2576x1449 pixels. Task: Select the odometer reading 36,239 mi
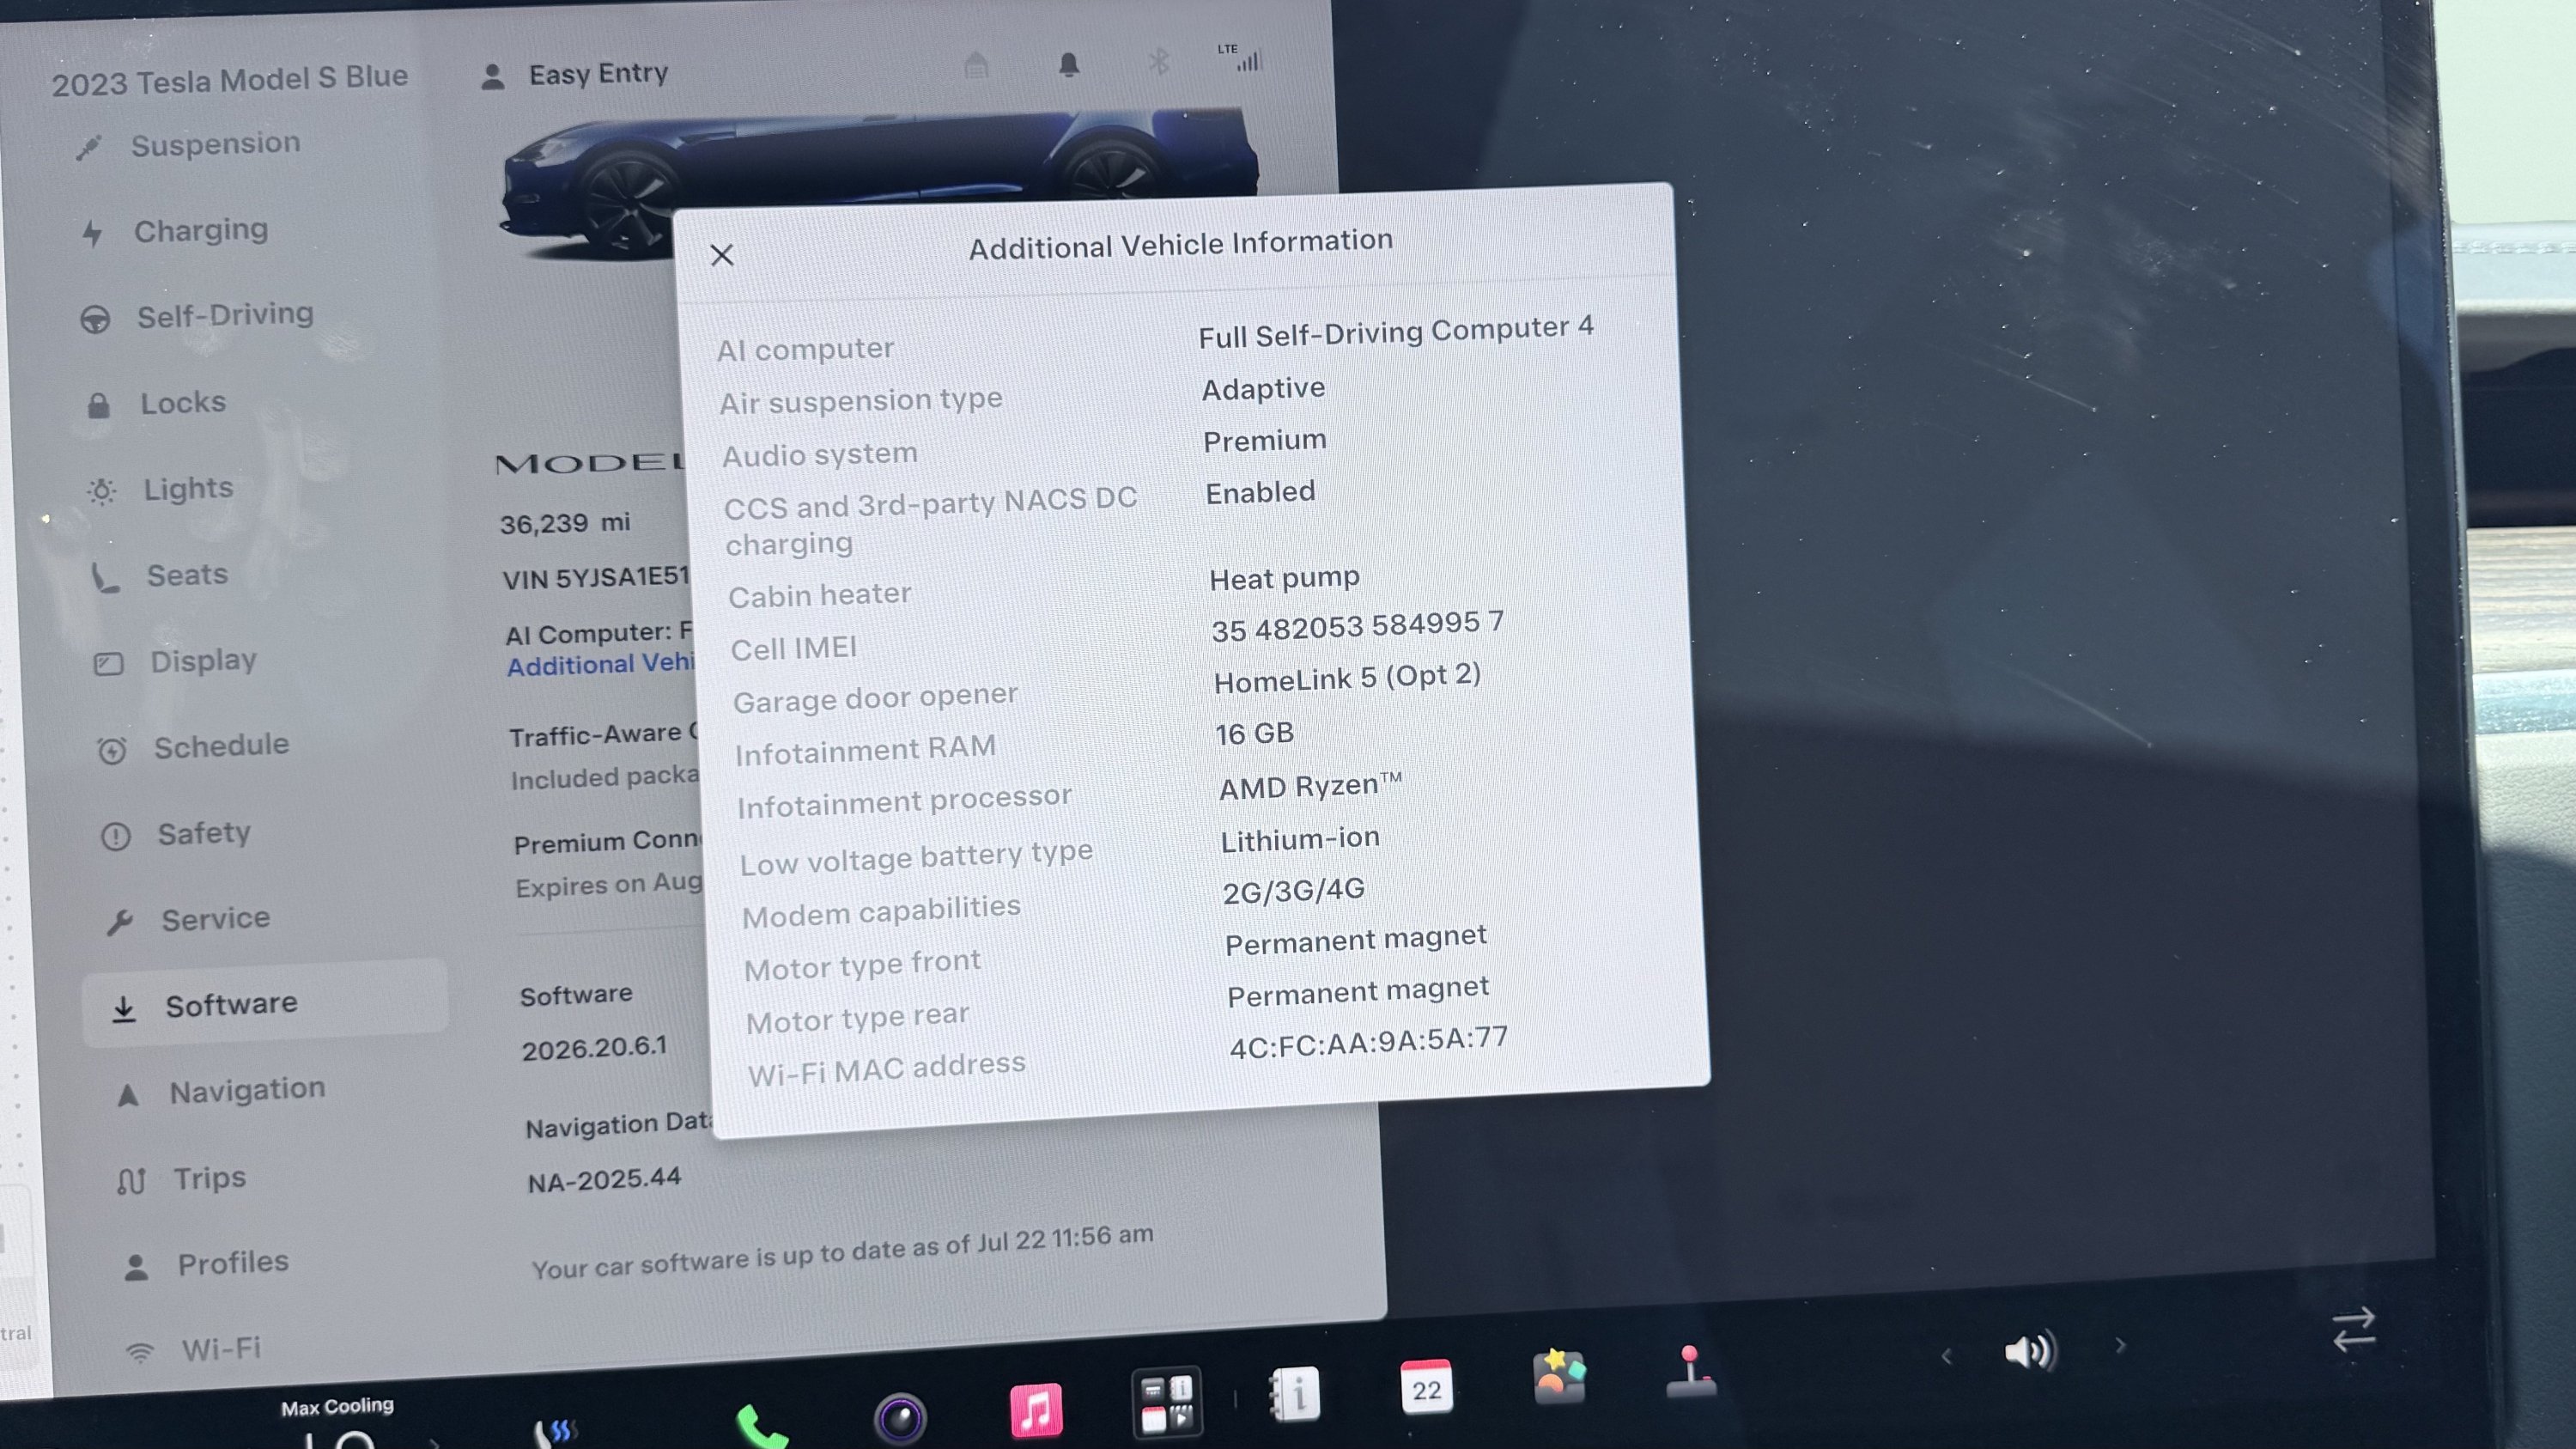pos(565,523)
